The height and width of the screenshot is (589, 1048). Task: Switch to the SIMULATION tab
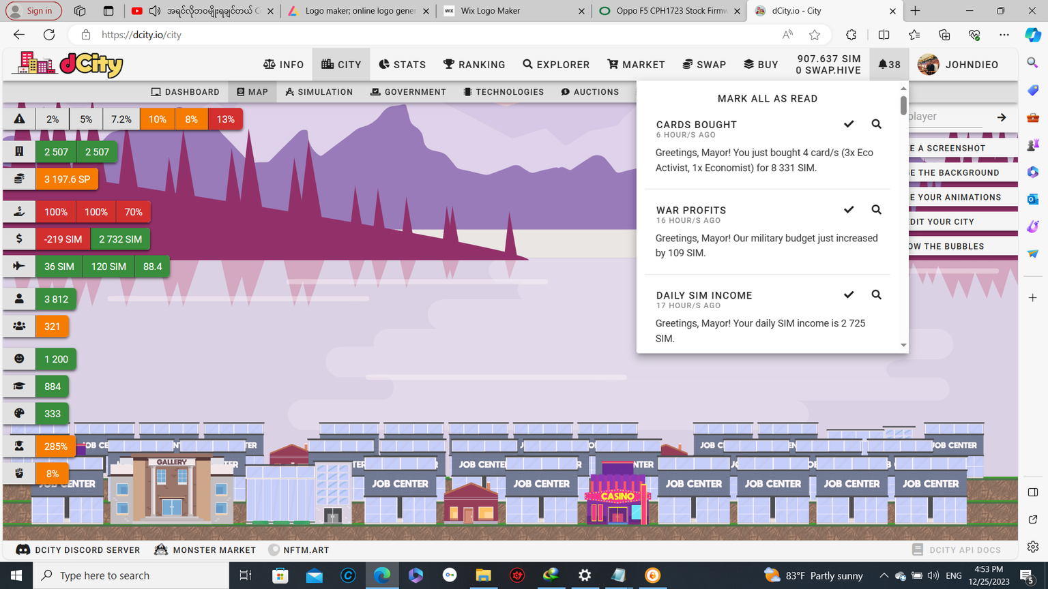click(x=319, y=92)
